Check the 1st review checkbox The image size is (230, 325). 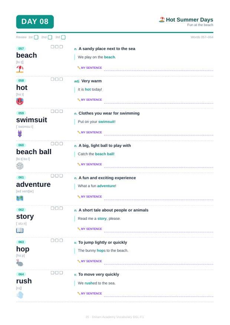point(36,37)
